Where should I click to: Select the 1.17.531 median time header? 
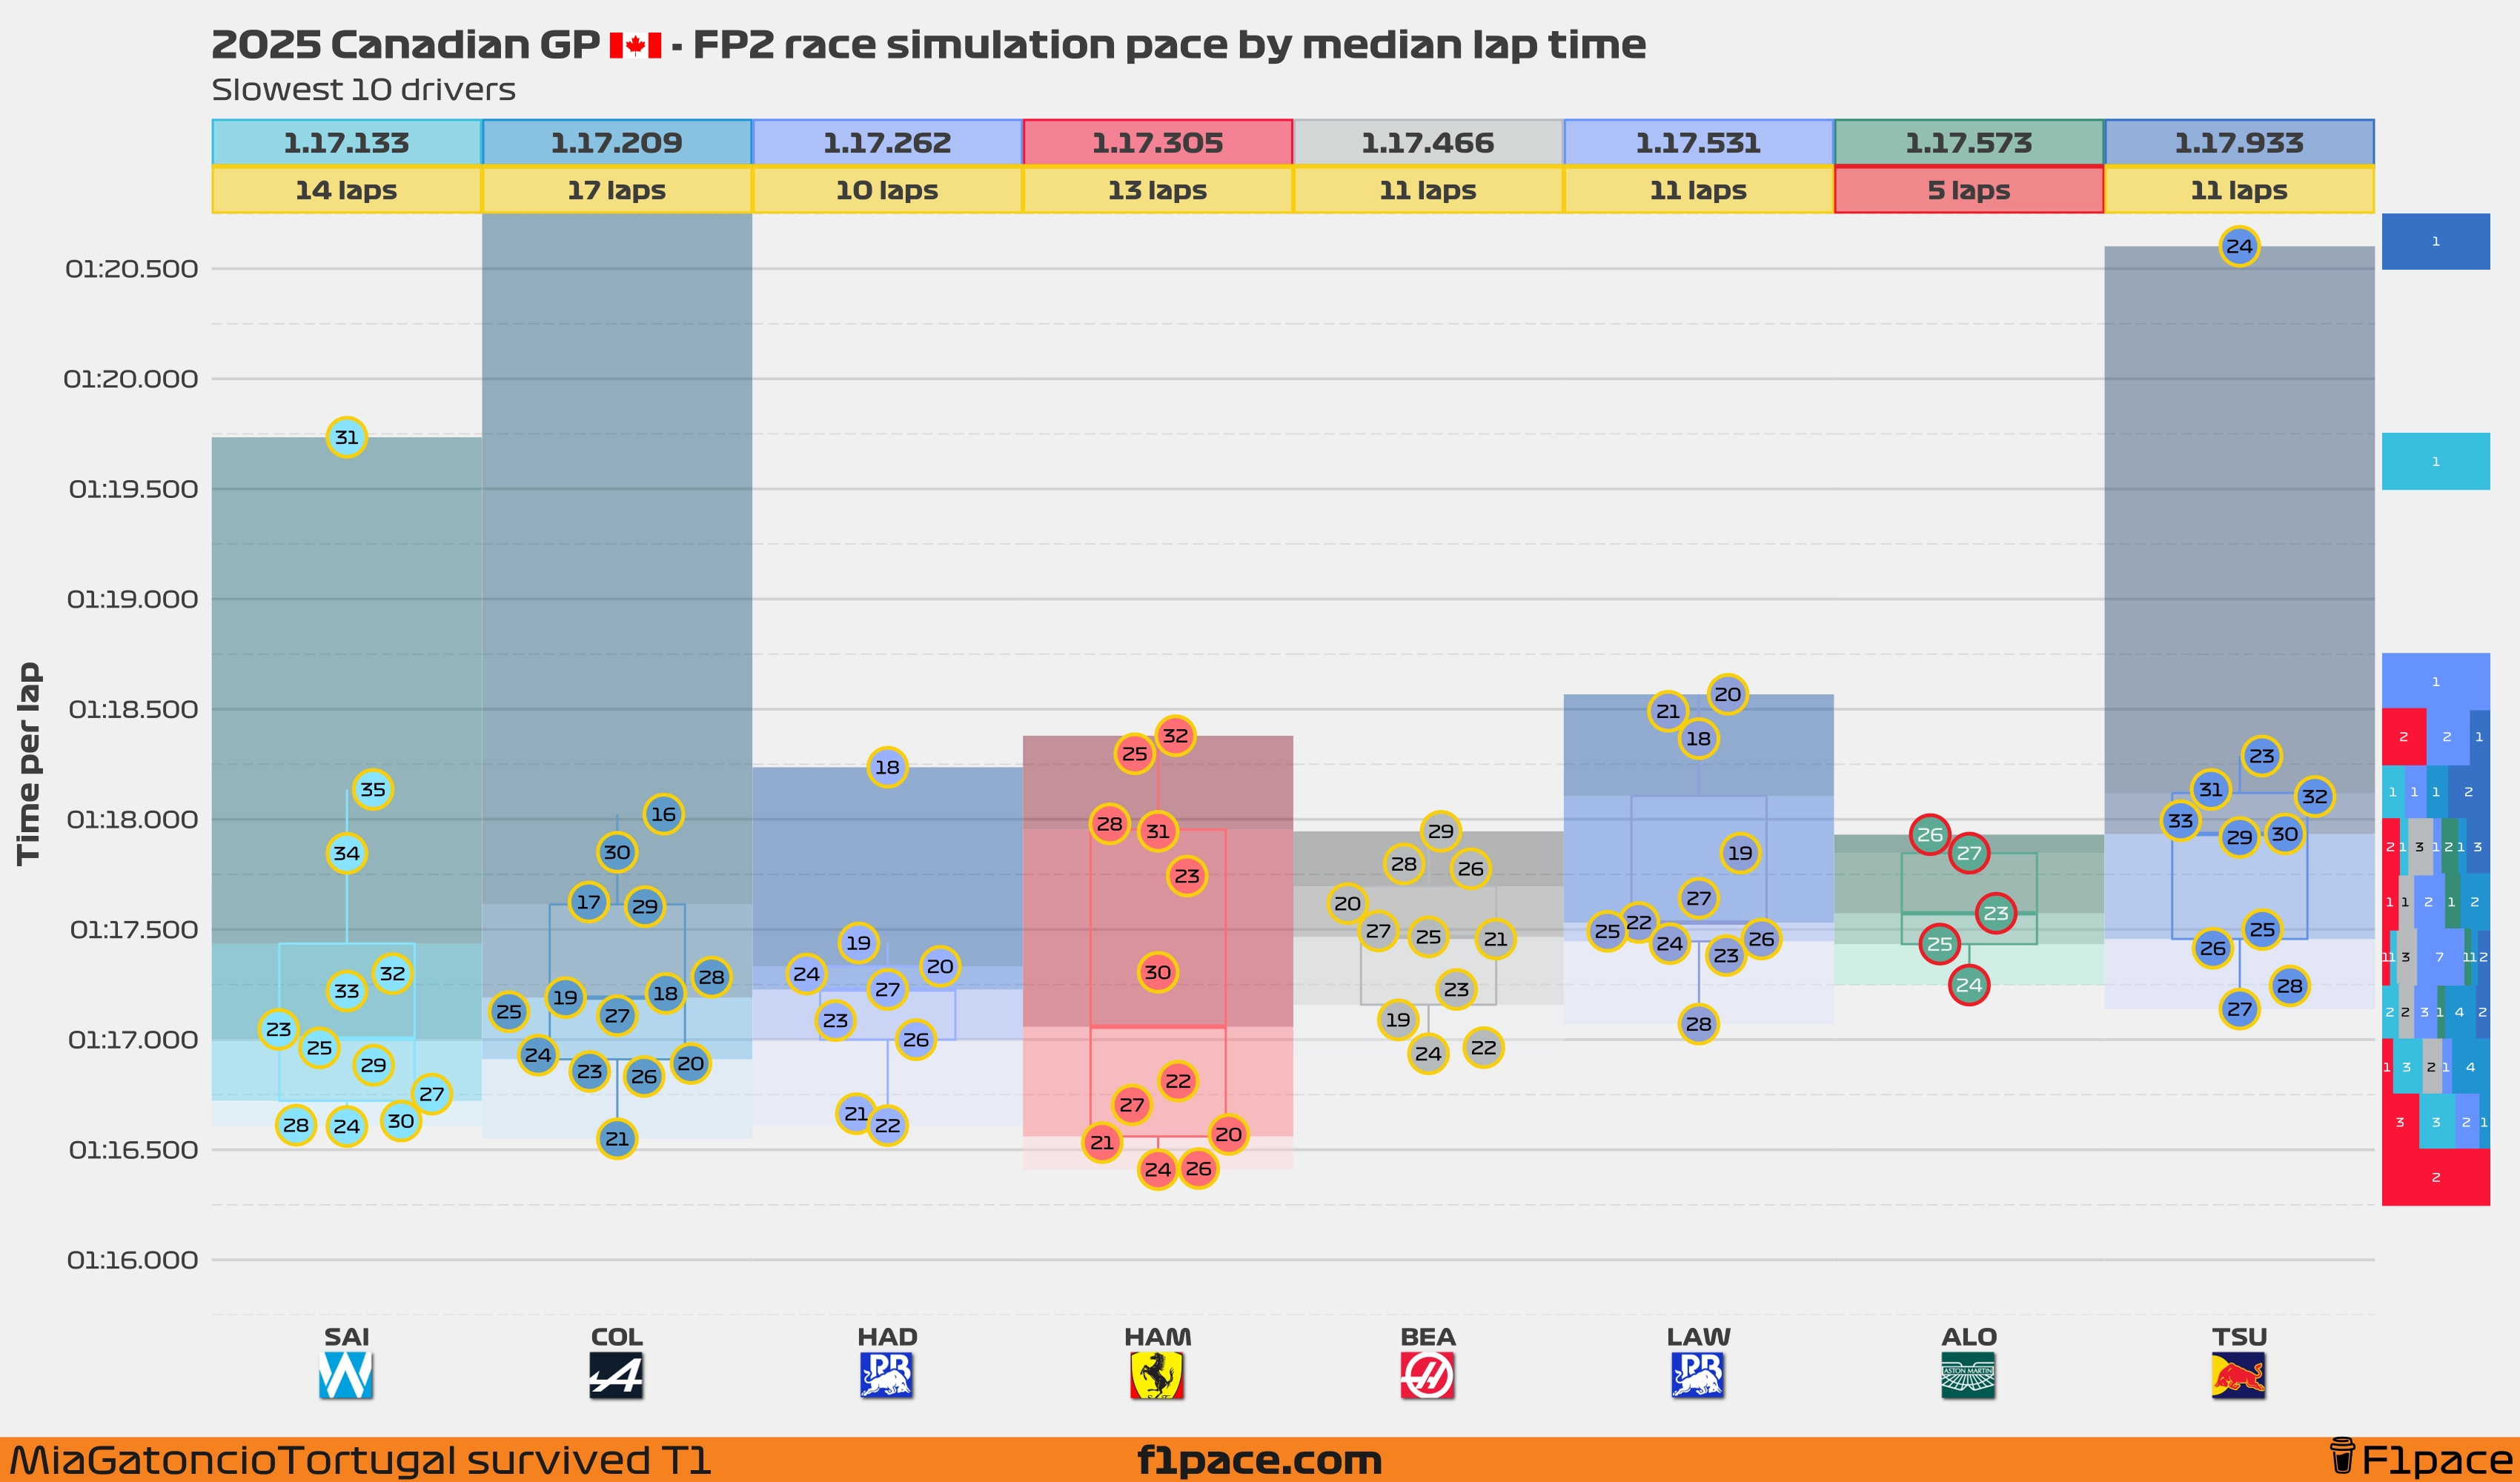[1698, 143]
